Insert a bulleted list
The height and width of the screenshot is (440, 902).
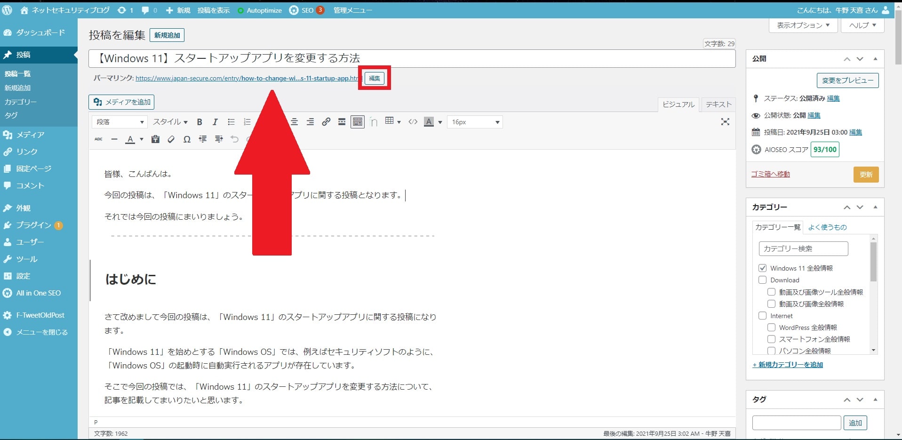(x=231, y=122)
